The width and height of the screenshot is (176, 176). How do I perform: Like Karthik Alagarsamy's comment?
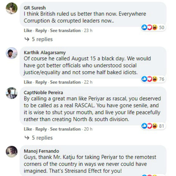point(28,82)
